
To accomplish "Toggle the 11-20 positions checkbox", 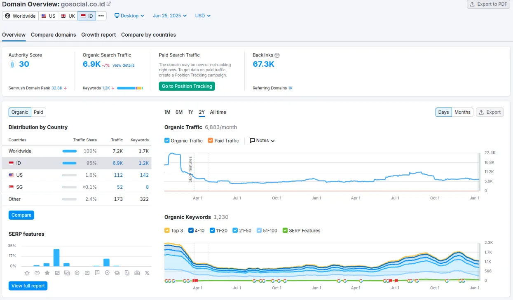I will click(x=212, y=230).
